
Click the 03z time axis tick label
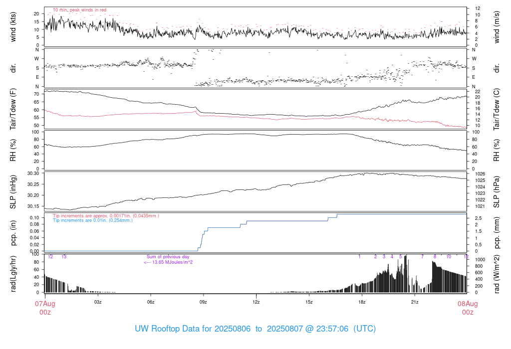click(x=98, y=302)
